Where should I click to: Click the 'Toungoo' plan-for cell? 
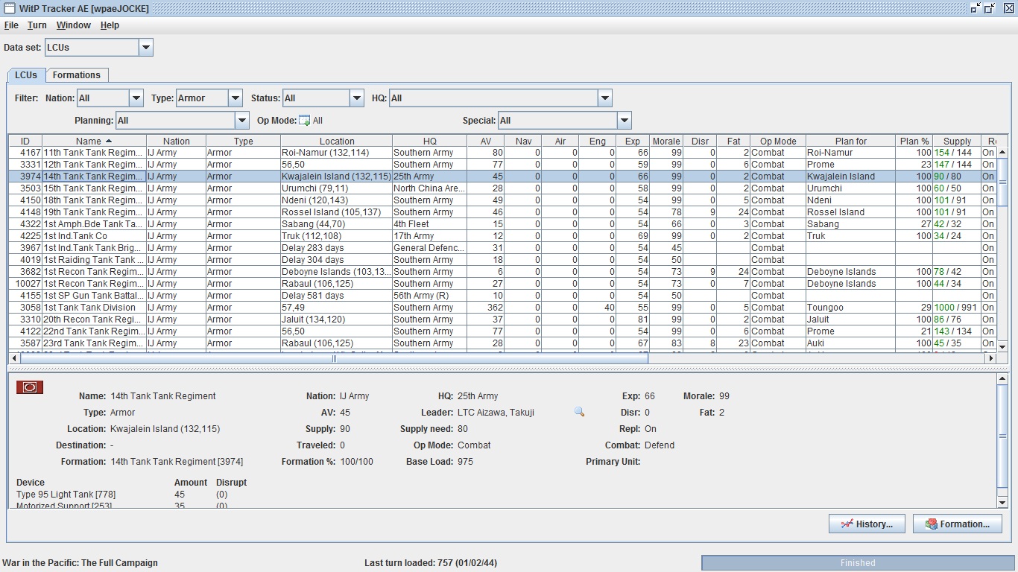[x=850, y=308]
